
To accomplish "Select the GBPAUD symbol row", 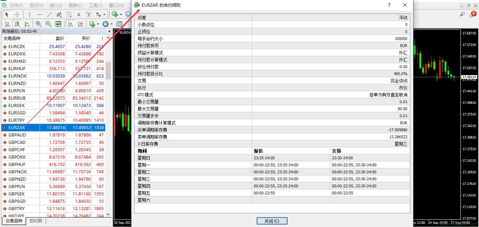I will pos(53,135).
